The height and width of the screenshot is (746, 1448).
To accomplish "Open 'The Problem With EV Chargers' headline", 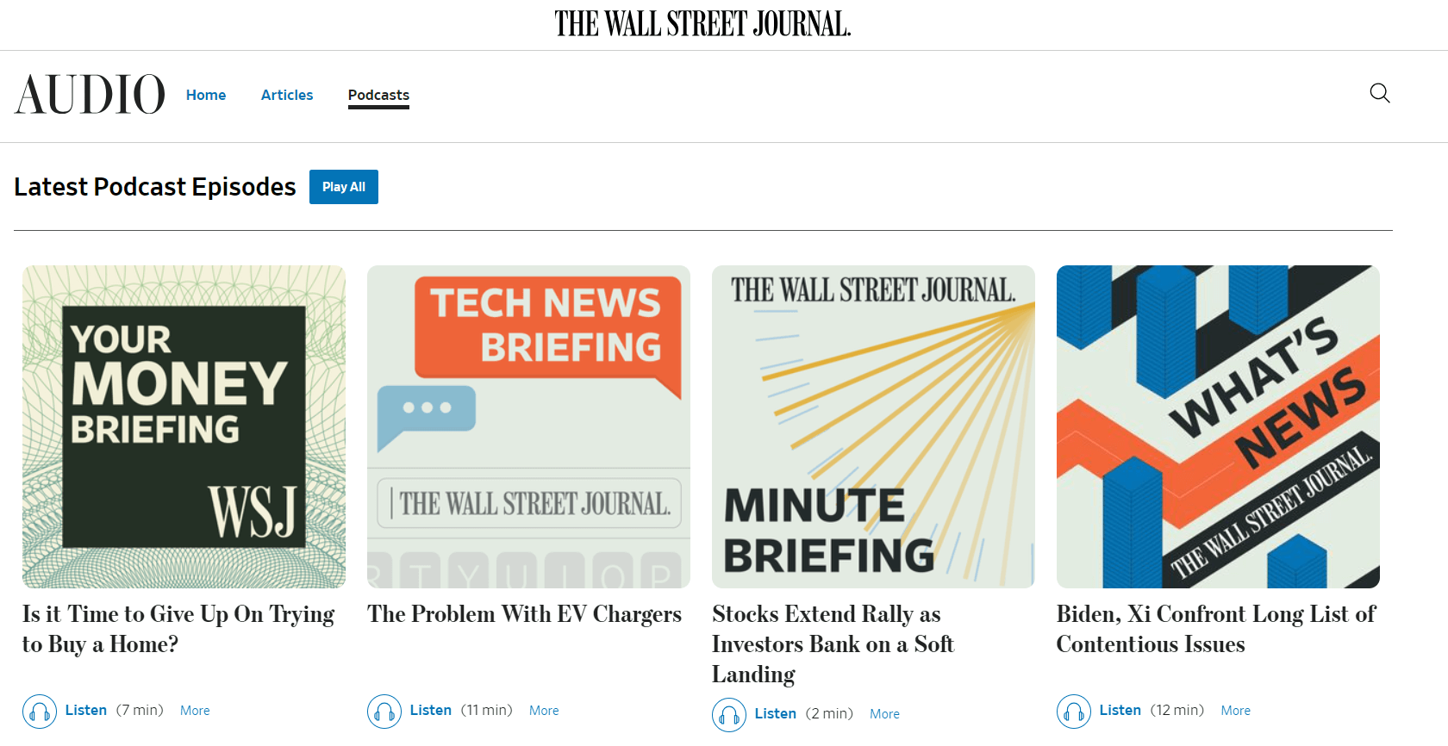I will [x=524, y=614].
